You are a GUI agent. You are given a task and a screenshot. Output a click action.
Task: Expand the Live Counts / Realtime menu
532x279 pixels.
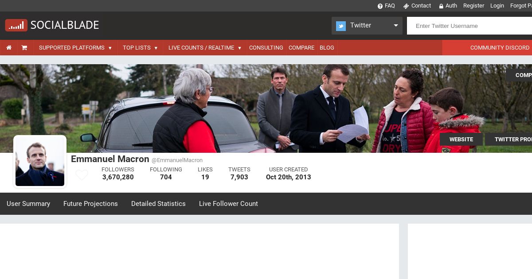pos(204,48)
